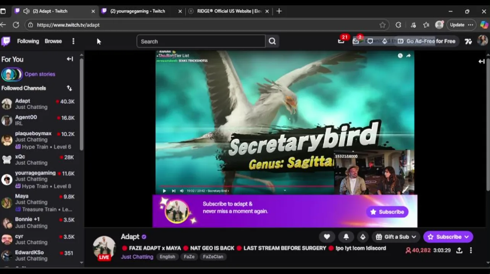
Task: Expand chat with the arrow icon on right
Action: click(x=482, y=61)
